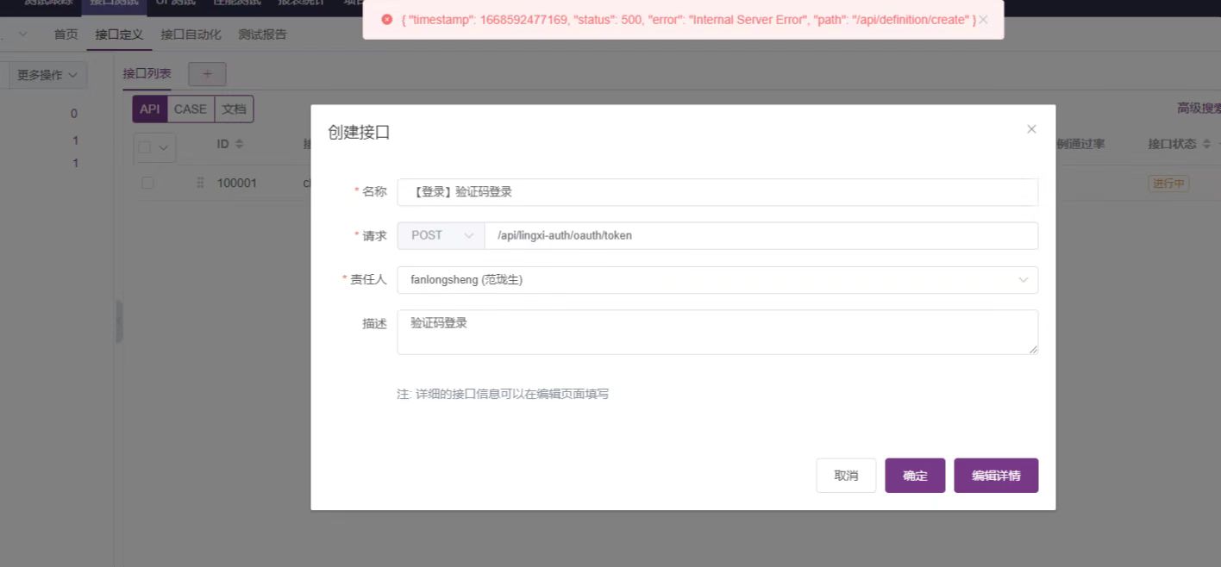This screenshot has width=1221, height=567.
Task: Click the 进行中 status tag
Action: (1168, 183)
